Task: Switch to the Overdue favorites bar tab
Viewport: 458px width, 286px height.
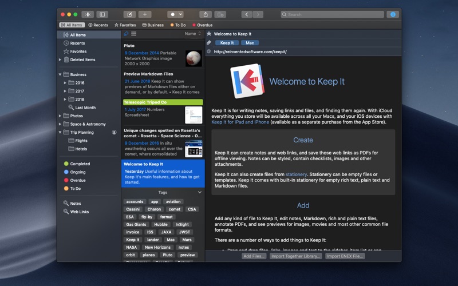Action: pos(202,25)
